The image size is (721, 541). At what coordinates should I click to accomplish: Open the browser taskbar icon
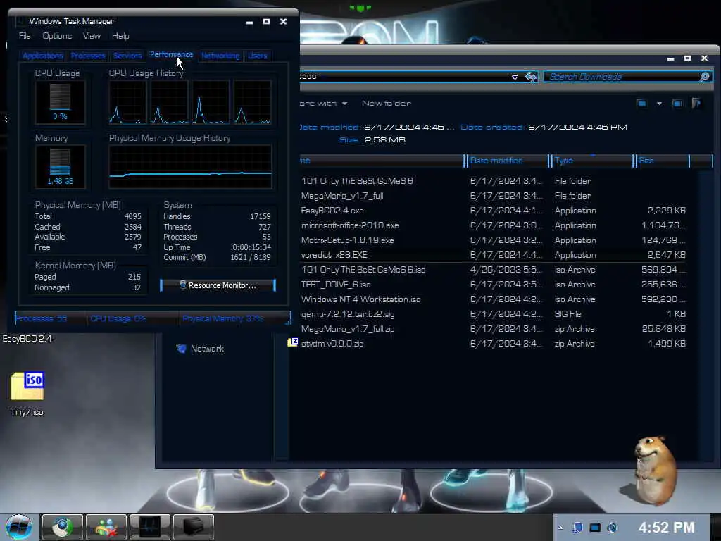(62, 527)
